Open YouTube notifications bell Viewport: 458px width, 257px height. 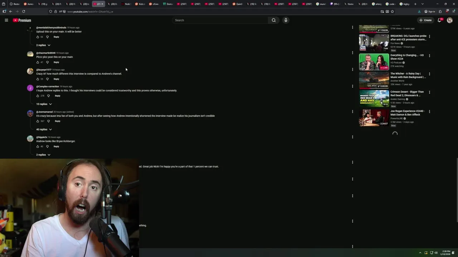coord(440,20)
